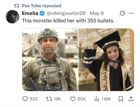Viewport: 140px width, 107px height.
Task: Bookmark this tweet
Action: tap(121, 99)
